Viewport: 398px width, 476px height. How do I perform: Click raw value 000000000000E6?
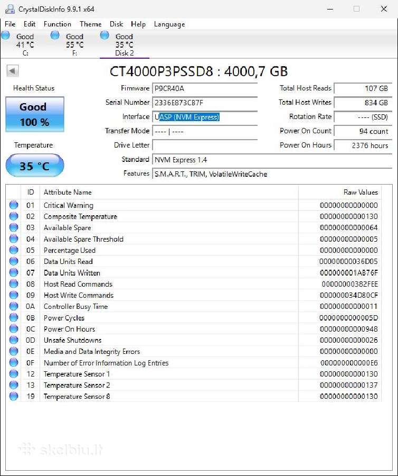point(349,363)
